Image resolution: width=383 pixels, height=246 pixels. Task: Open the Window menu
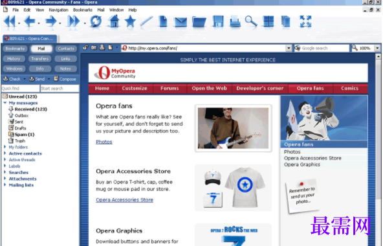[x=116, y=10]
